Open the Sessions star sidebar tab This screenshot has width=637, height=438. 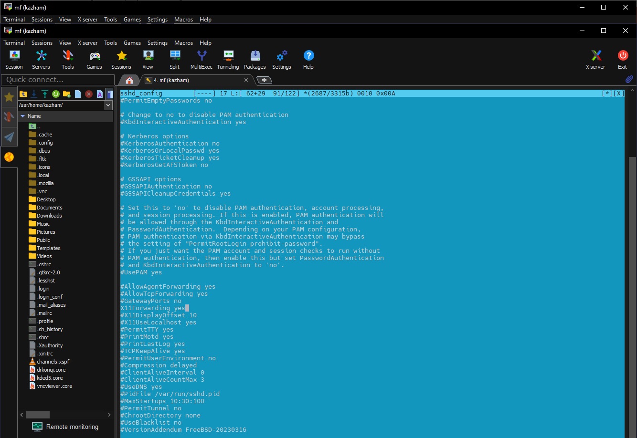click(9, 97)
